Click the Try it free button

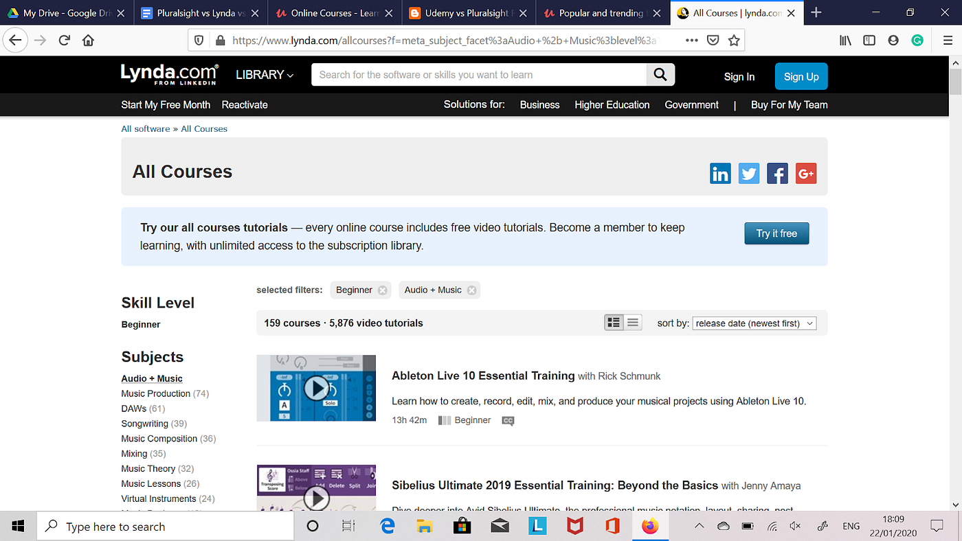coord(776,233)
